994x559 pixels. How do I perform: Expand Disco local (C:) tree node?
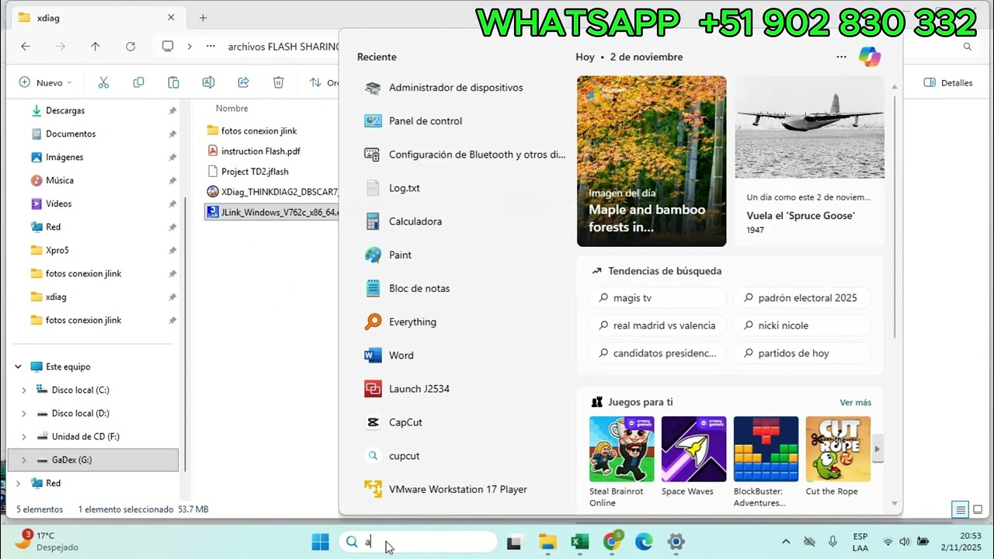(24, 390)
